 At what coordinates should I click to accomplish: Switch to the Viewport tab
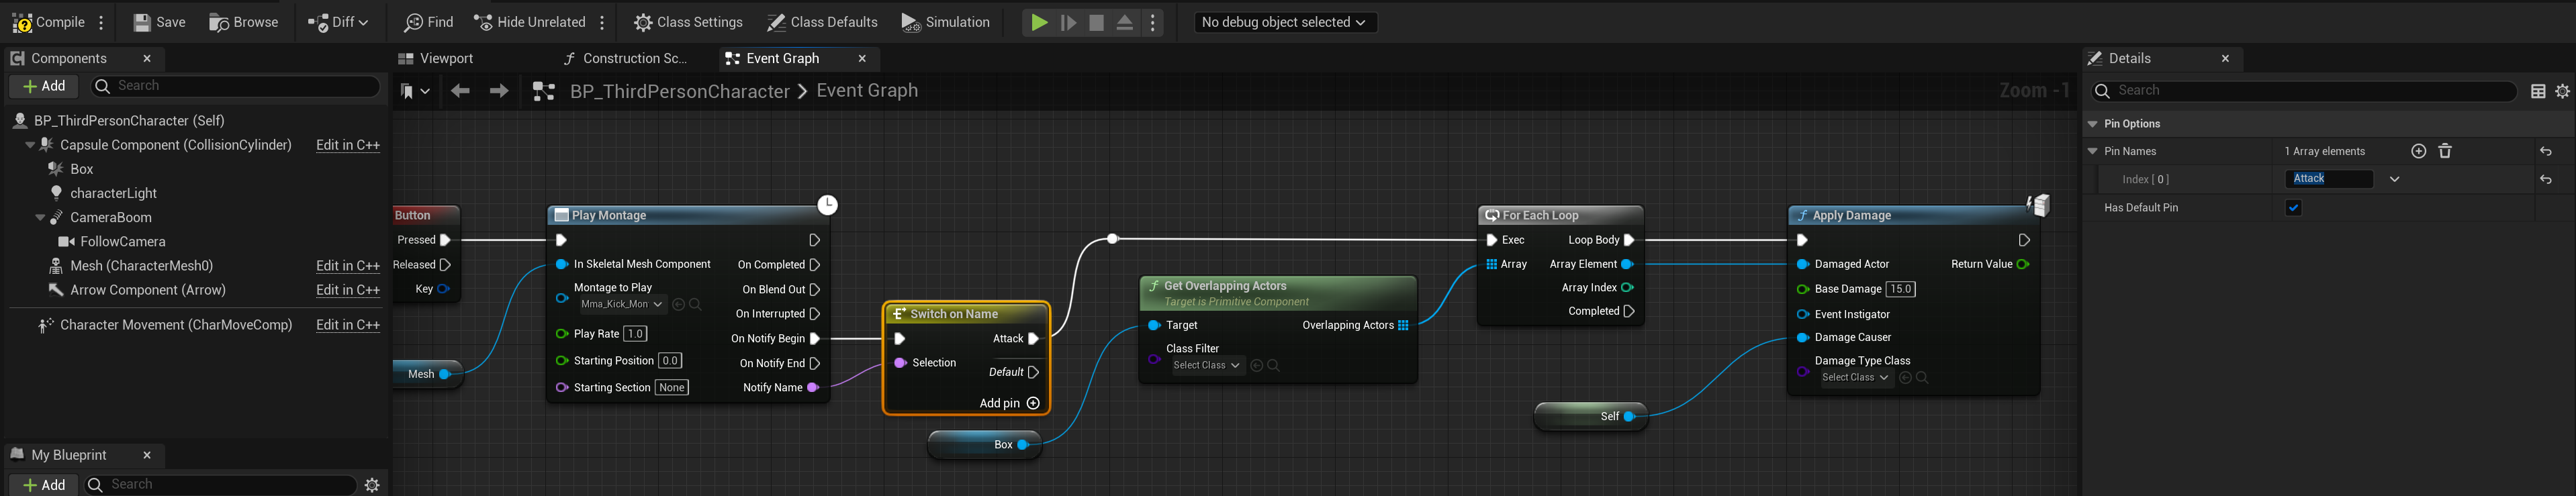(436, 58)
